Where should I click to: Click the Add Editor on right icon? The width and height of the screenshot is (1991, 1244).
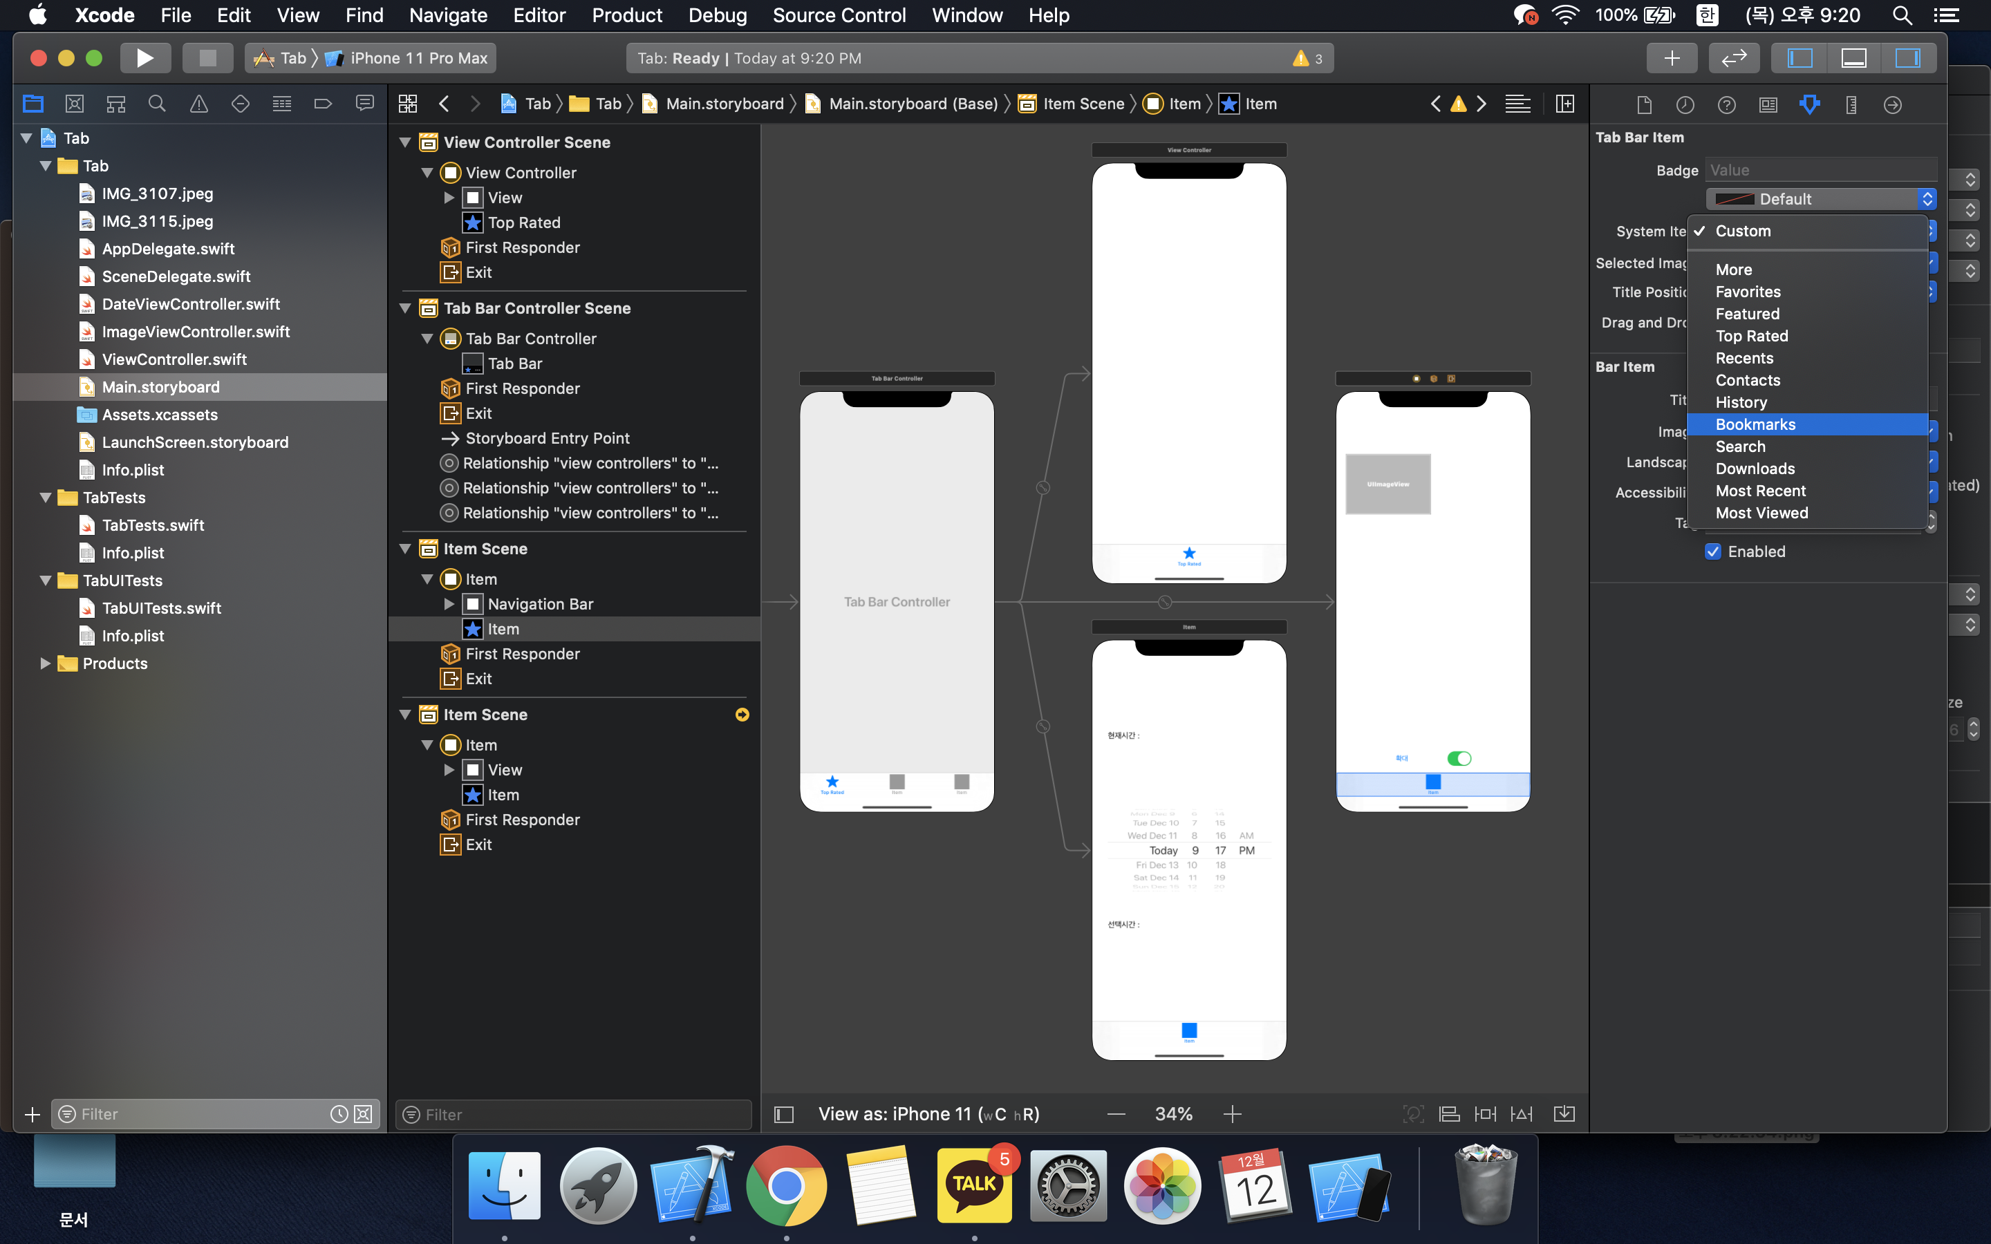tap(1565, 104)
